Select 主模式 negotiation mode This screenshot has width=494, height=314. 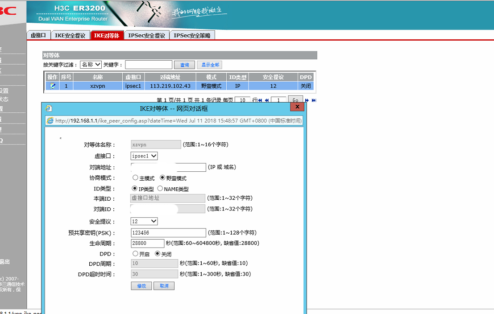(135, 178)
